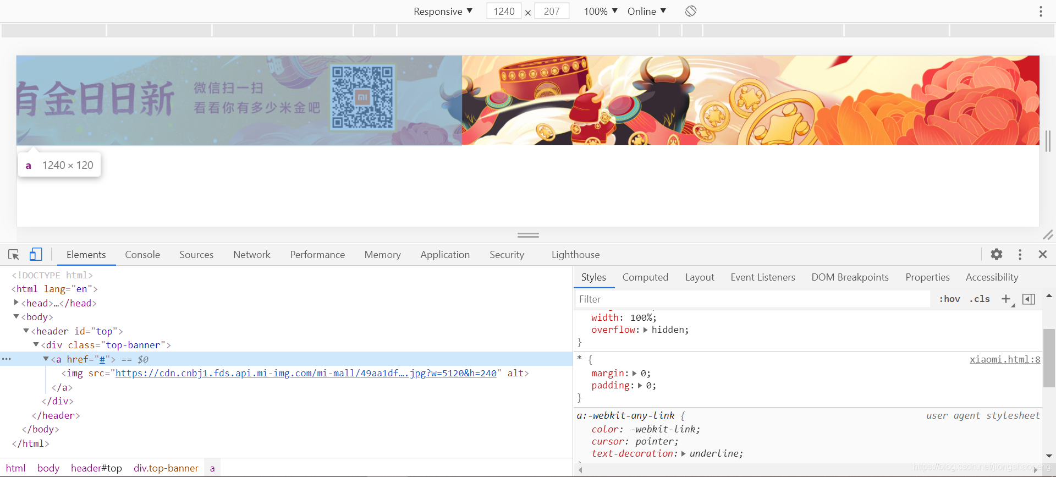The image size is (1056, 477).
Task: Select body in the breadcrumb bar
Action: click(x=48, y=468)
